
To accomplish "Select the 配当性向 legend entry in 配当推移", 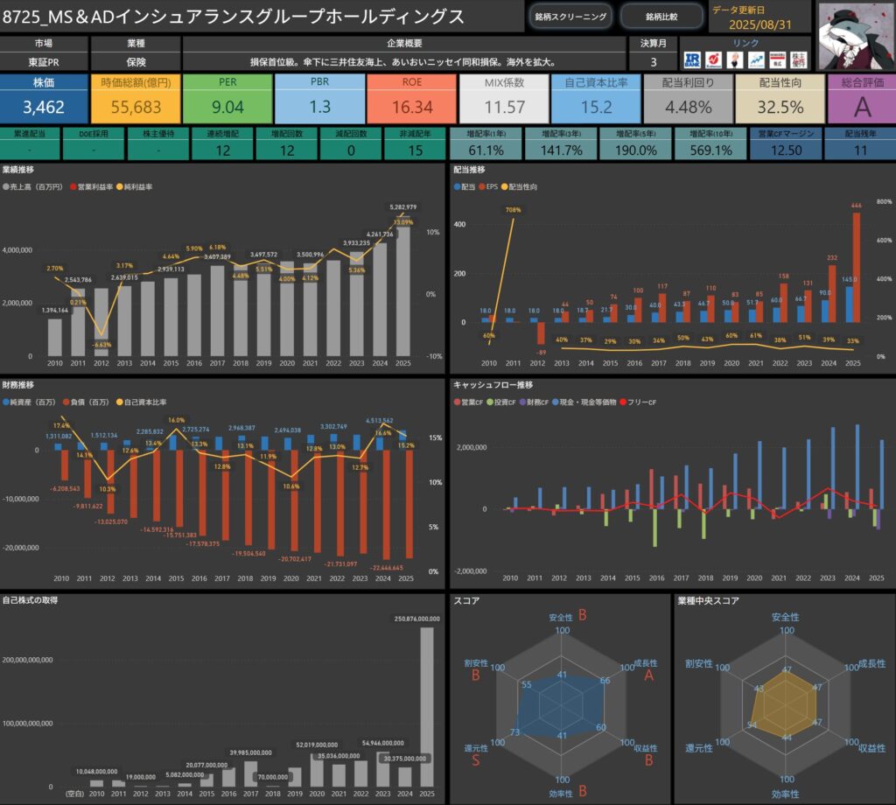I will click(520, 187).
